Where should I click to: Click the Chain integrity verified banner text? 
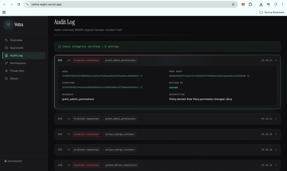[90, 47]
